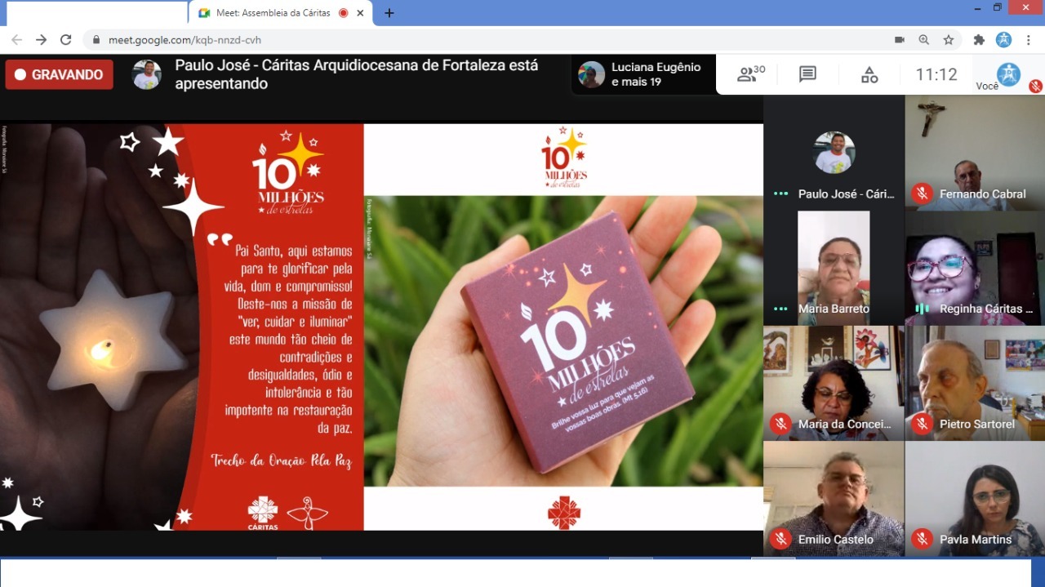Click the Paulo José está apresentando text
1045x587 pixels.
click(x=357, y=74)
